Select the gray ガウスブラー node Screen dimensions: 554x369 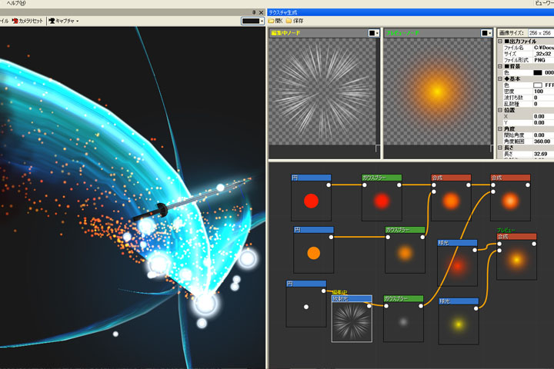[x=403, y=318]
